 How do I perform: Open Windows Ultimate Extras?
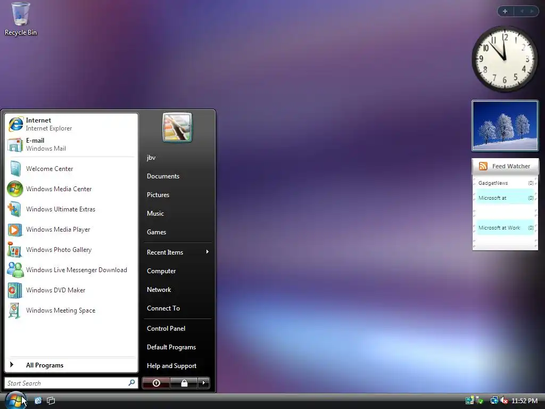(71, 209)
